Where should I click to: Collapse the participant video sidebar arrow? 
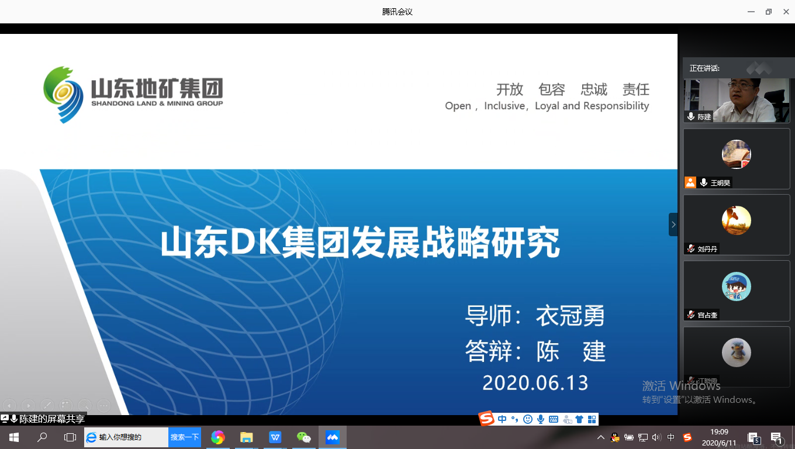pyautogui.click(x=673, y=224)
